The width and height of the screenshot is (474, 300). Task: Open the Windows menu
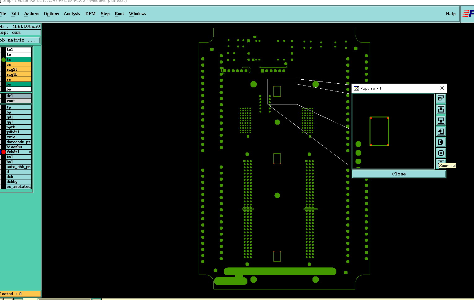tap(138, 14)
